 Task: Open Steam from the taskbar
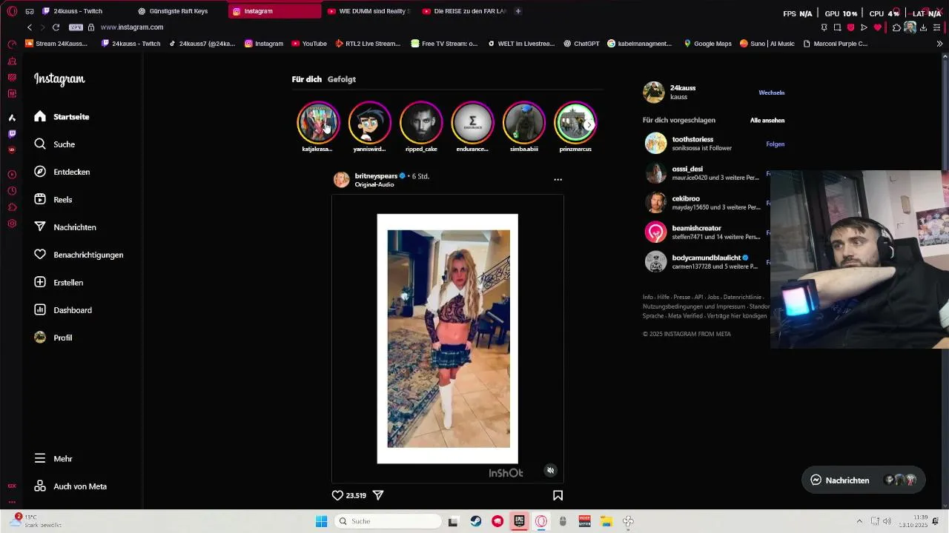point(476,521)
